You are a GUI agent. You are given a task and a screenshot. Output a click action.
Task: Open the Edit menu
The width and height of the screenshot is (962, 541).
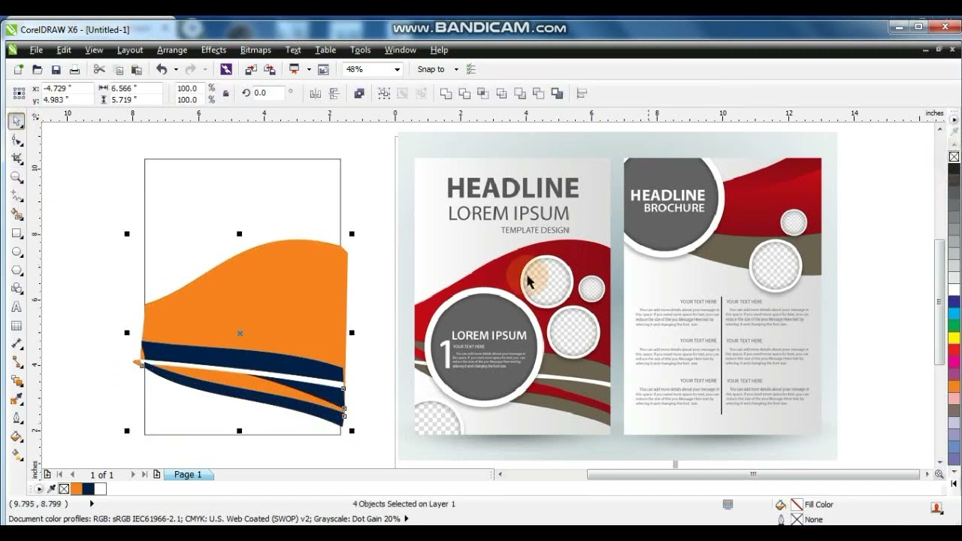pos(64,50)
